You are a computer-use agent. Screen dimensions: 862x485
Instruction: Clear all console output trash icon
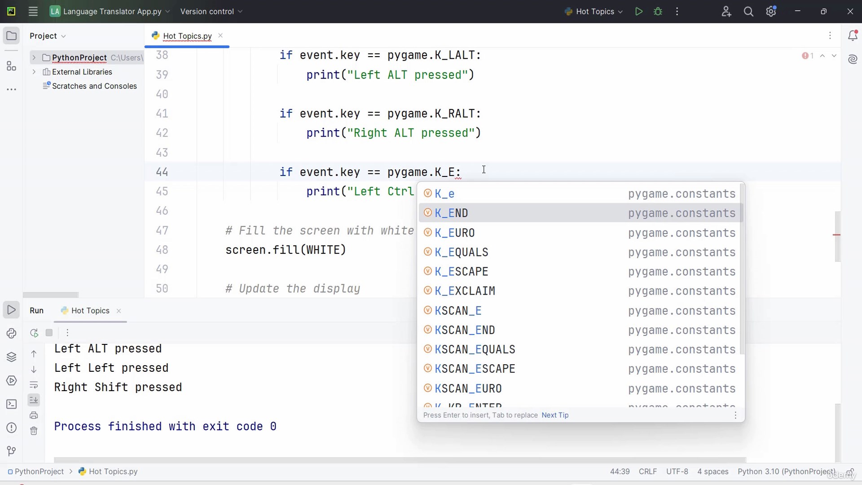click(x=34, y=431)
